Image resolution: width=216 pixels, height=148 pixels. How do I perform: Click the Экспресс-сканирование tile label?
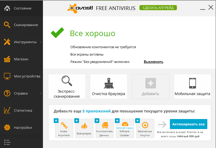point(67,94)
